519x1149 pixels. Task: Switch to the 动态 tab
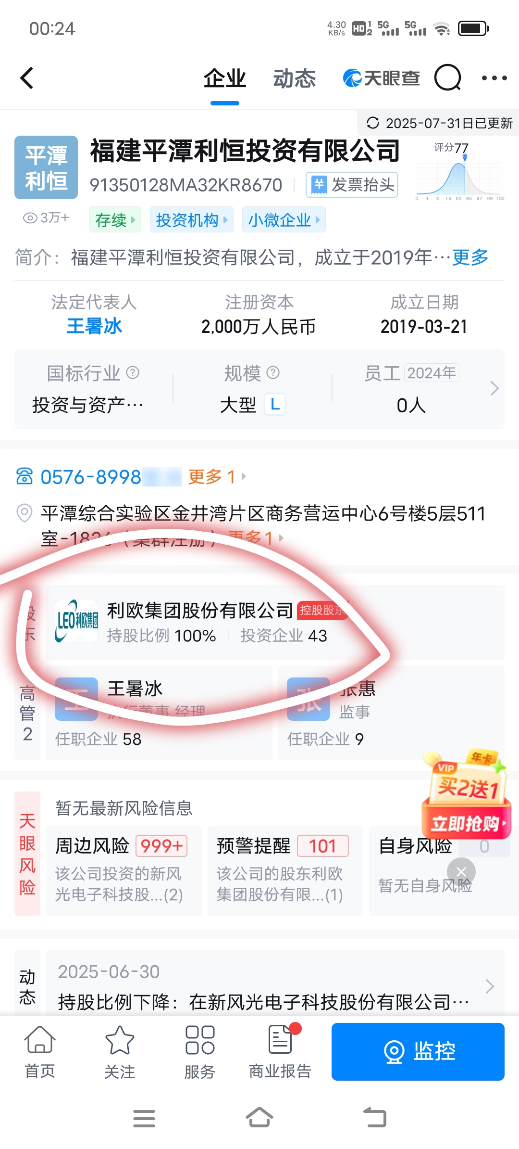point(294,78)
